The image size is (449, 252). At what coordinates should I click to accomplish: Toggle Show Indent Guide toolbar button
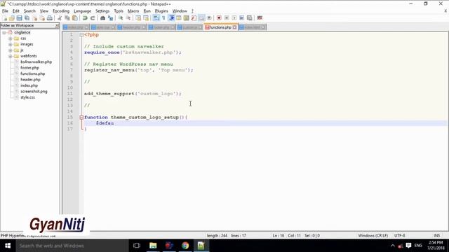tap(171, 18)
